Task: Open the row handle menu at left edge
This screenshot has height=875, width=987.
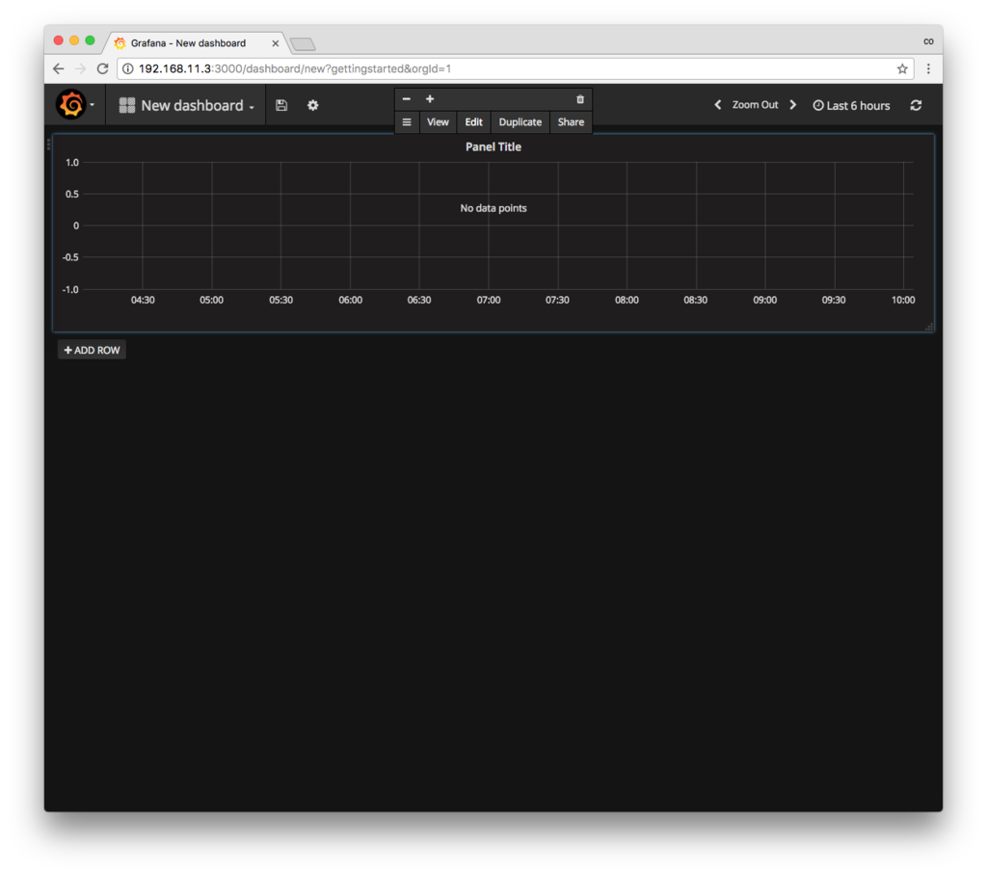Action: pyautogui.click(x=48, y=145)
